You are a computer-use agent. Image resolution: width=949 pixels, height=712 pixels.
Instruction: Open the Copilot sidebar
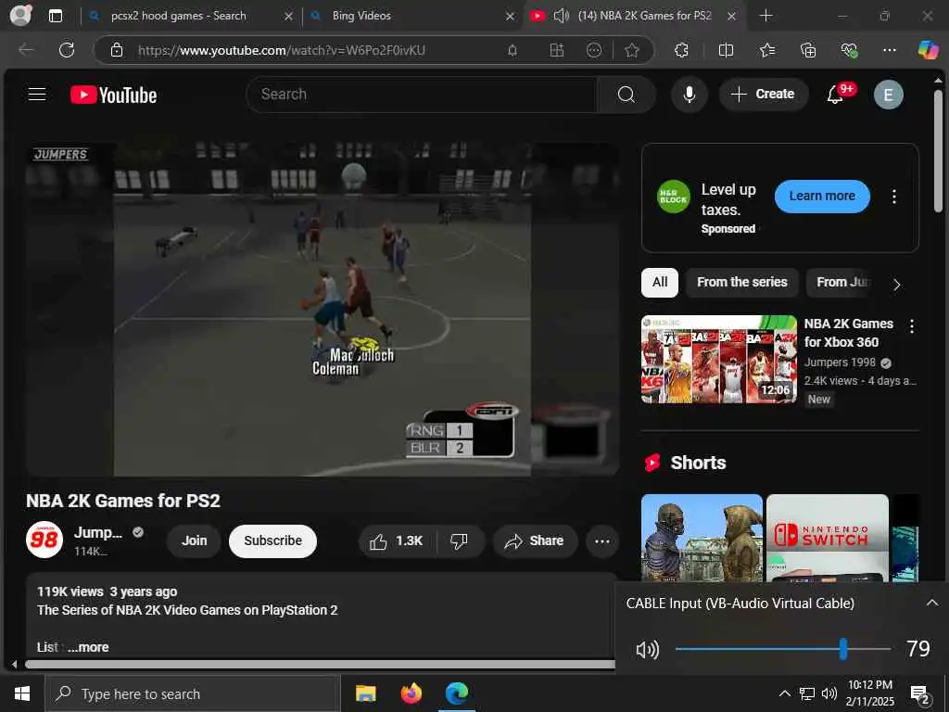tap(928, 50)
